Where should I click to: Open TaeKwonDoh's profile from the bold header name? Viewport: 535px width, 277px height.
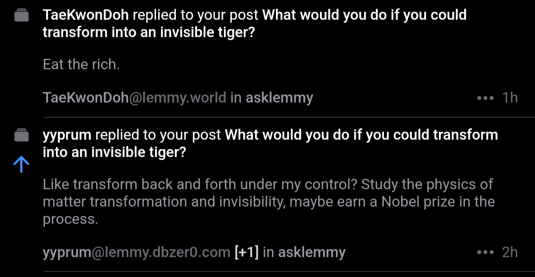[86, 15]
